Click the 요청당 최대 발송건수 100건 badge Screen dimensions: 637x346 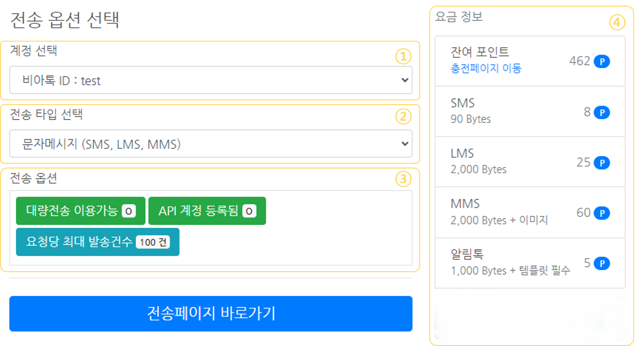point(97,242)
